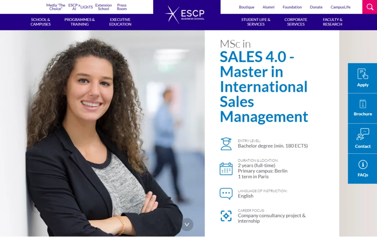Open the Student Life & Services menu
The width and height of the screenshot is (377, 237).
click(x=256, y=22)
